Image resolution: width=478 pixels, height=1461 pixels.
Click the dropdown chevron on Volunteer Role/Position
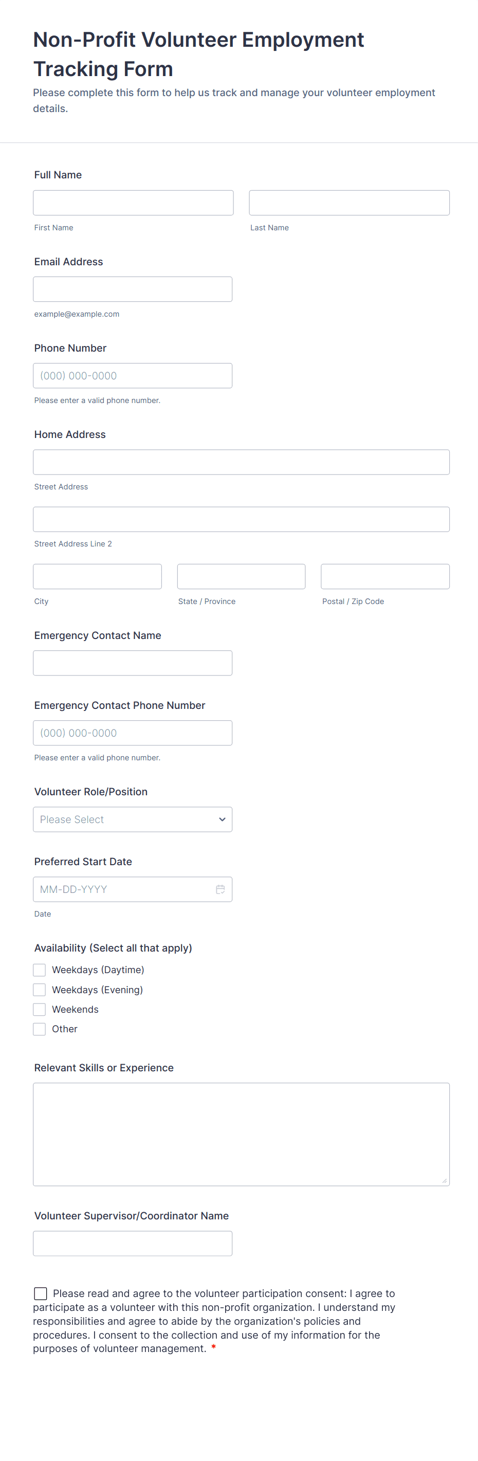[x=221, y=819]
